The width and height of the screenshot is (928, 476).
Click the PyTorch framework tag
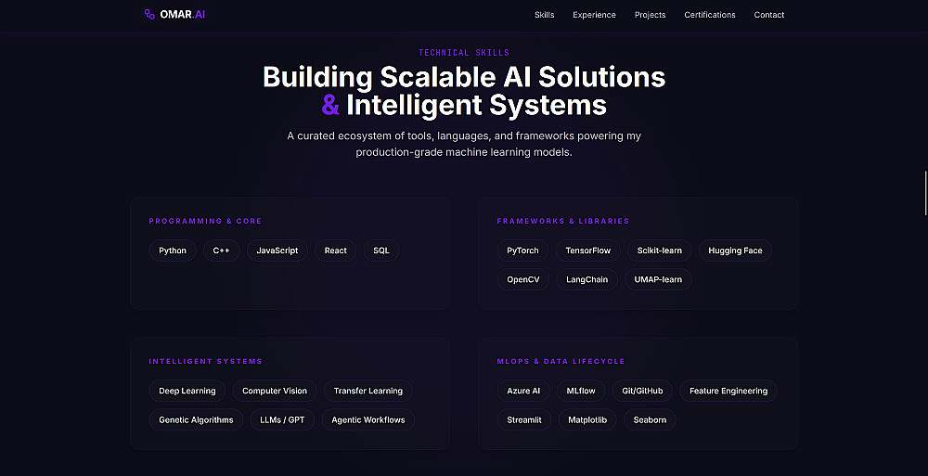tap(522, 251)
